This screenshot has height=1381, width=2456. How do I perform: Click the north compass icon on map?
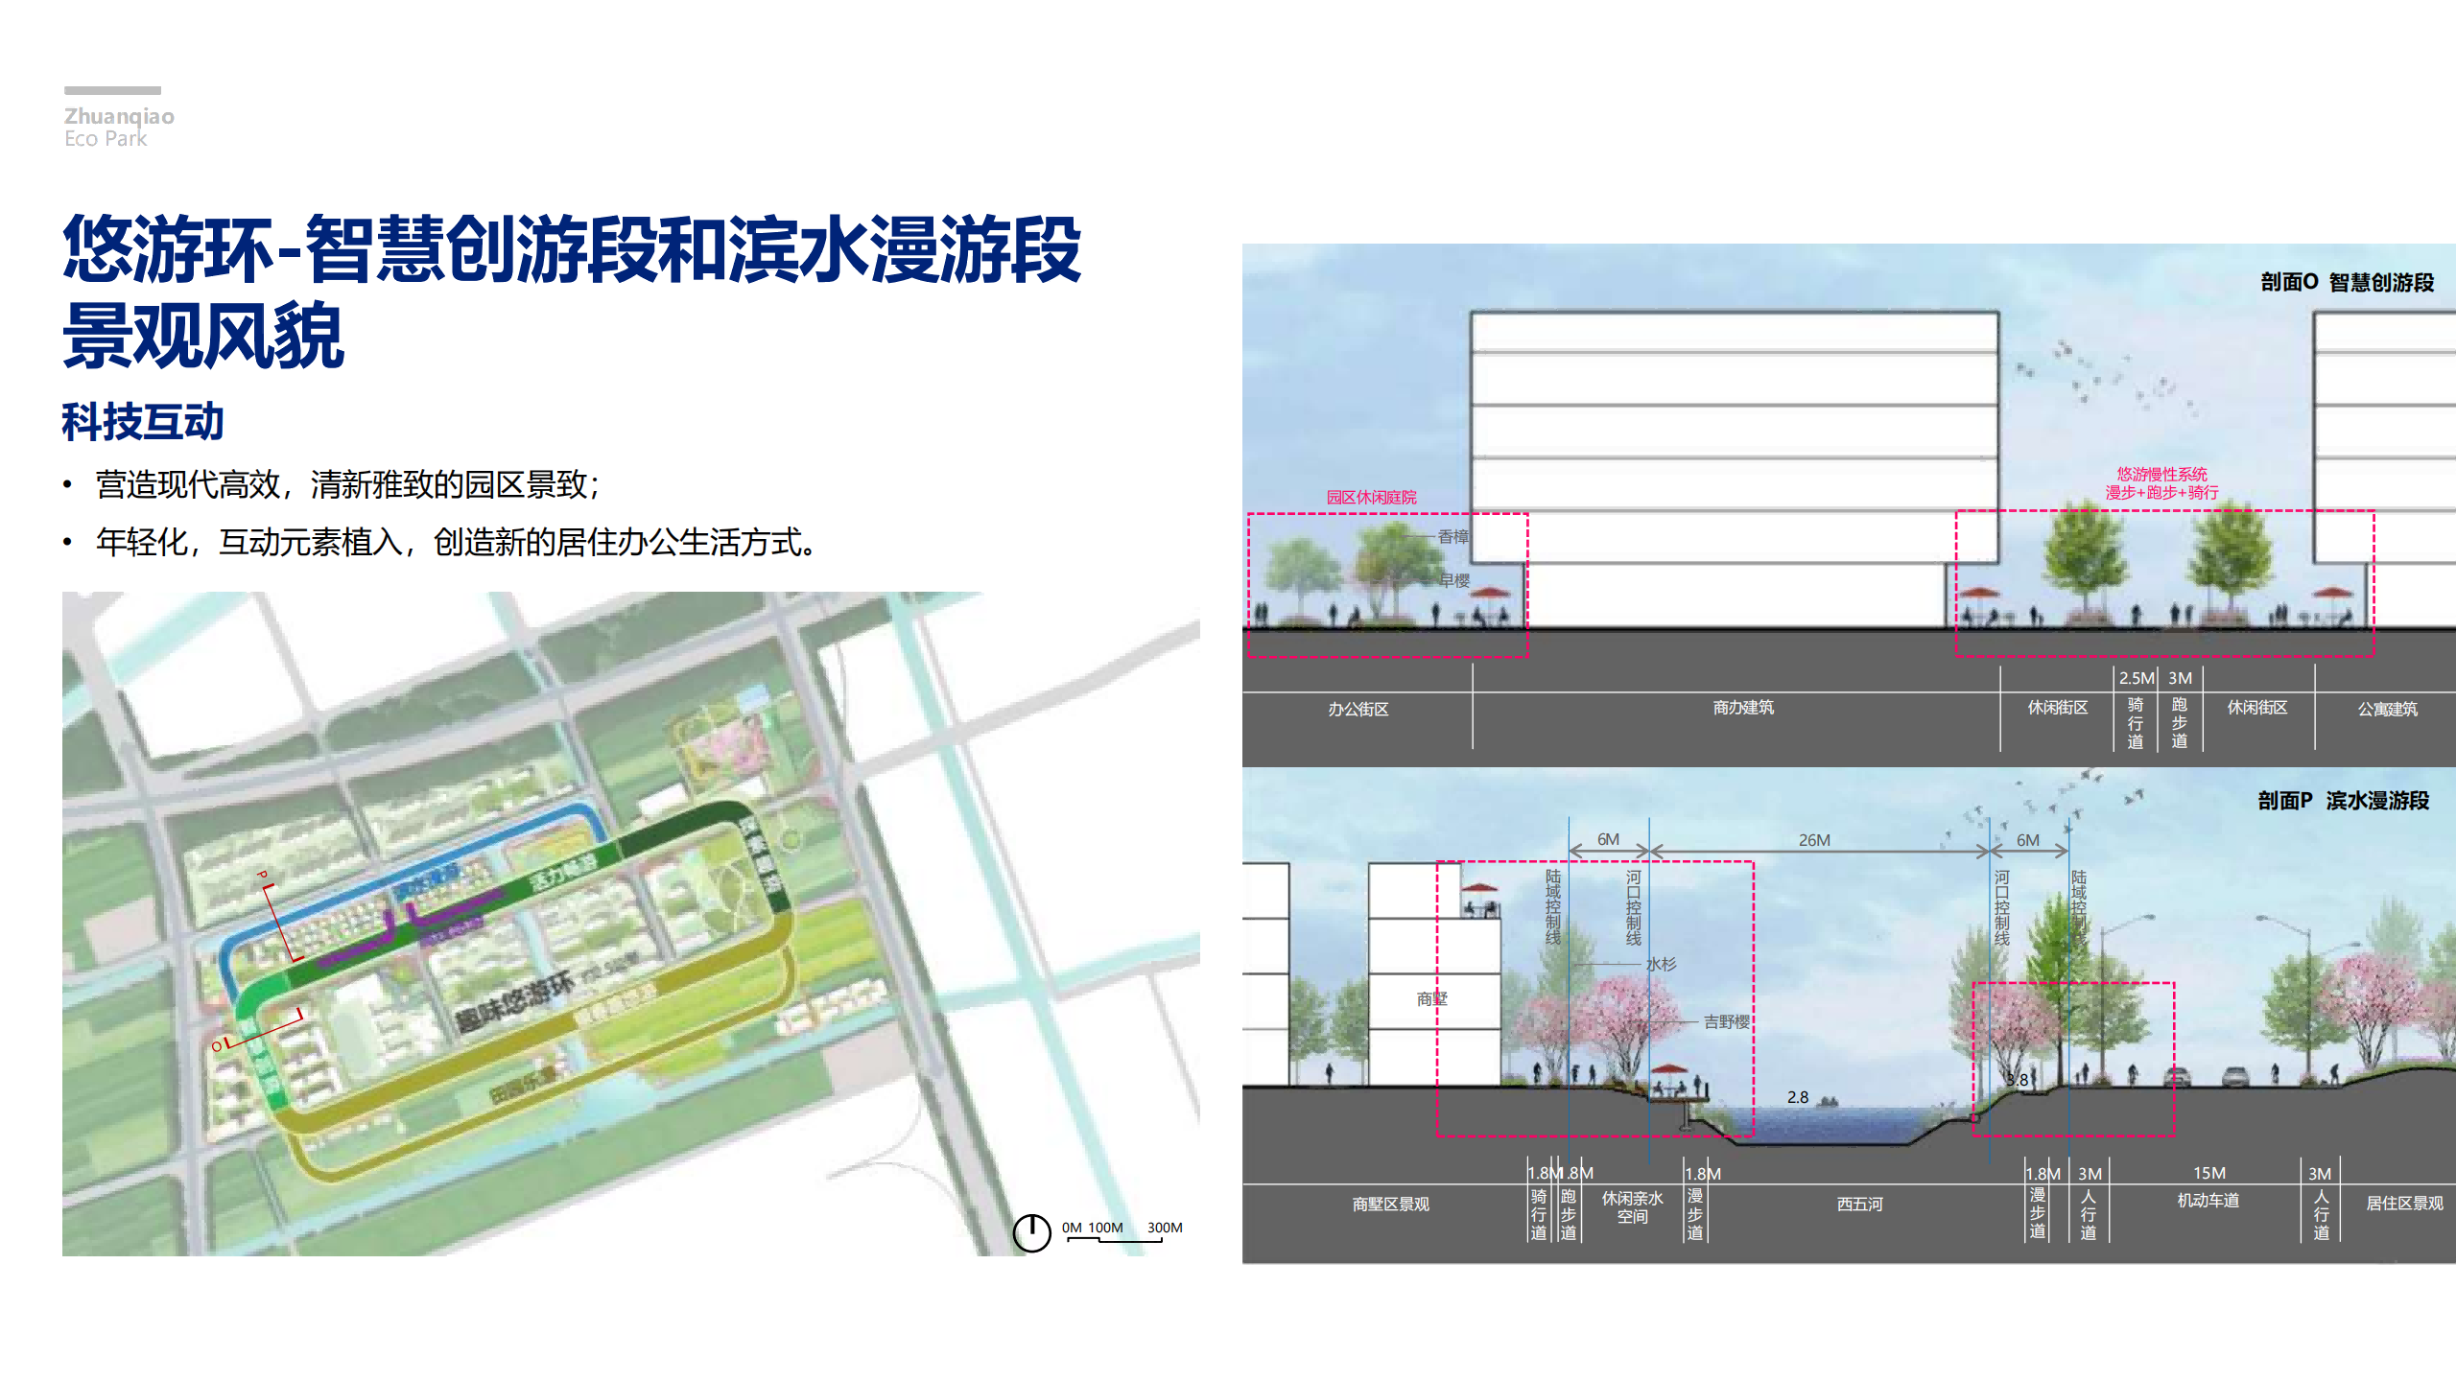point(1031,1232)
